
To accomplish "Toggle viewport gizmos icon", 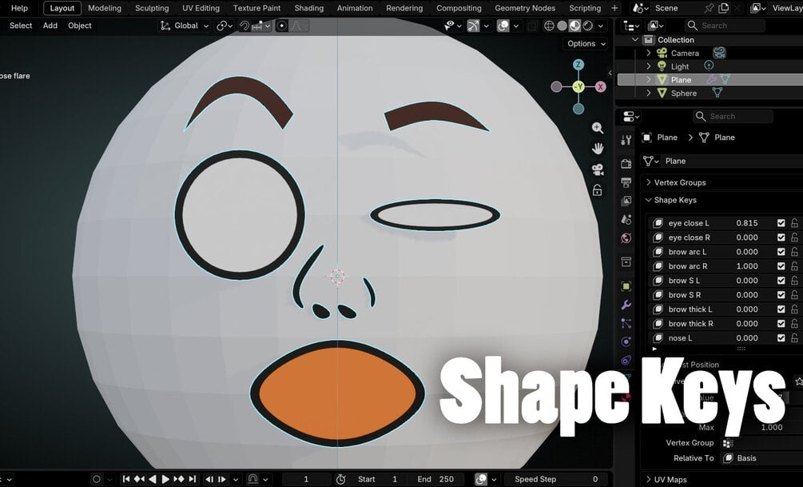I will coord(474,26).
